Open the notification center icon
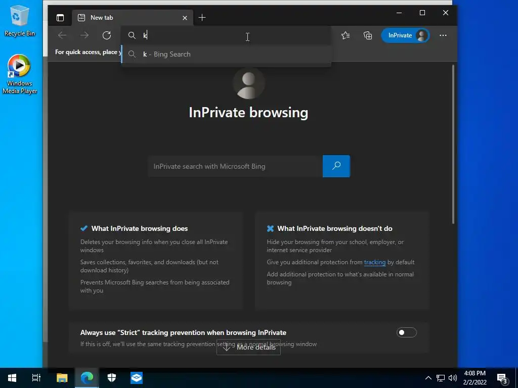This screenshot has height=388, width=518. tap(502, 378)
